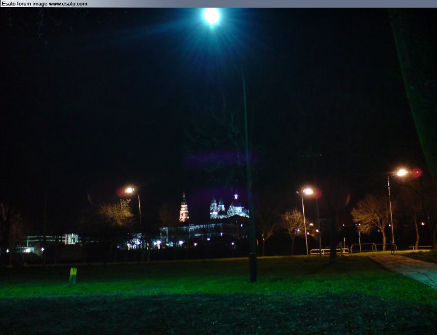Click the night park photo

[x=218, y=171]
